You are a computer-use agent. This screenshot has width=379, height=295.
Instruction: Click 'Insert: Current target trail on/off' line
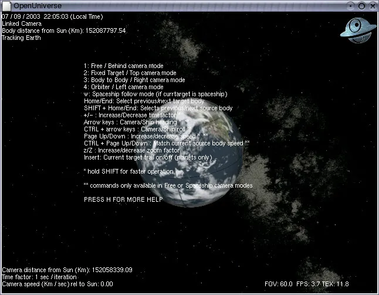pyautogui.click(x=148, y=157)
